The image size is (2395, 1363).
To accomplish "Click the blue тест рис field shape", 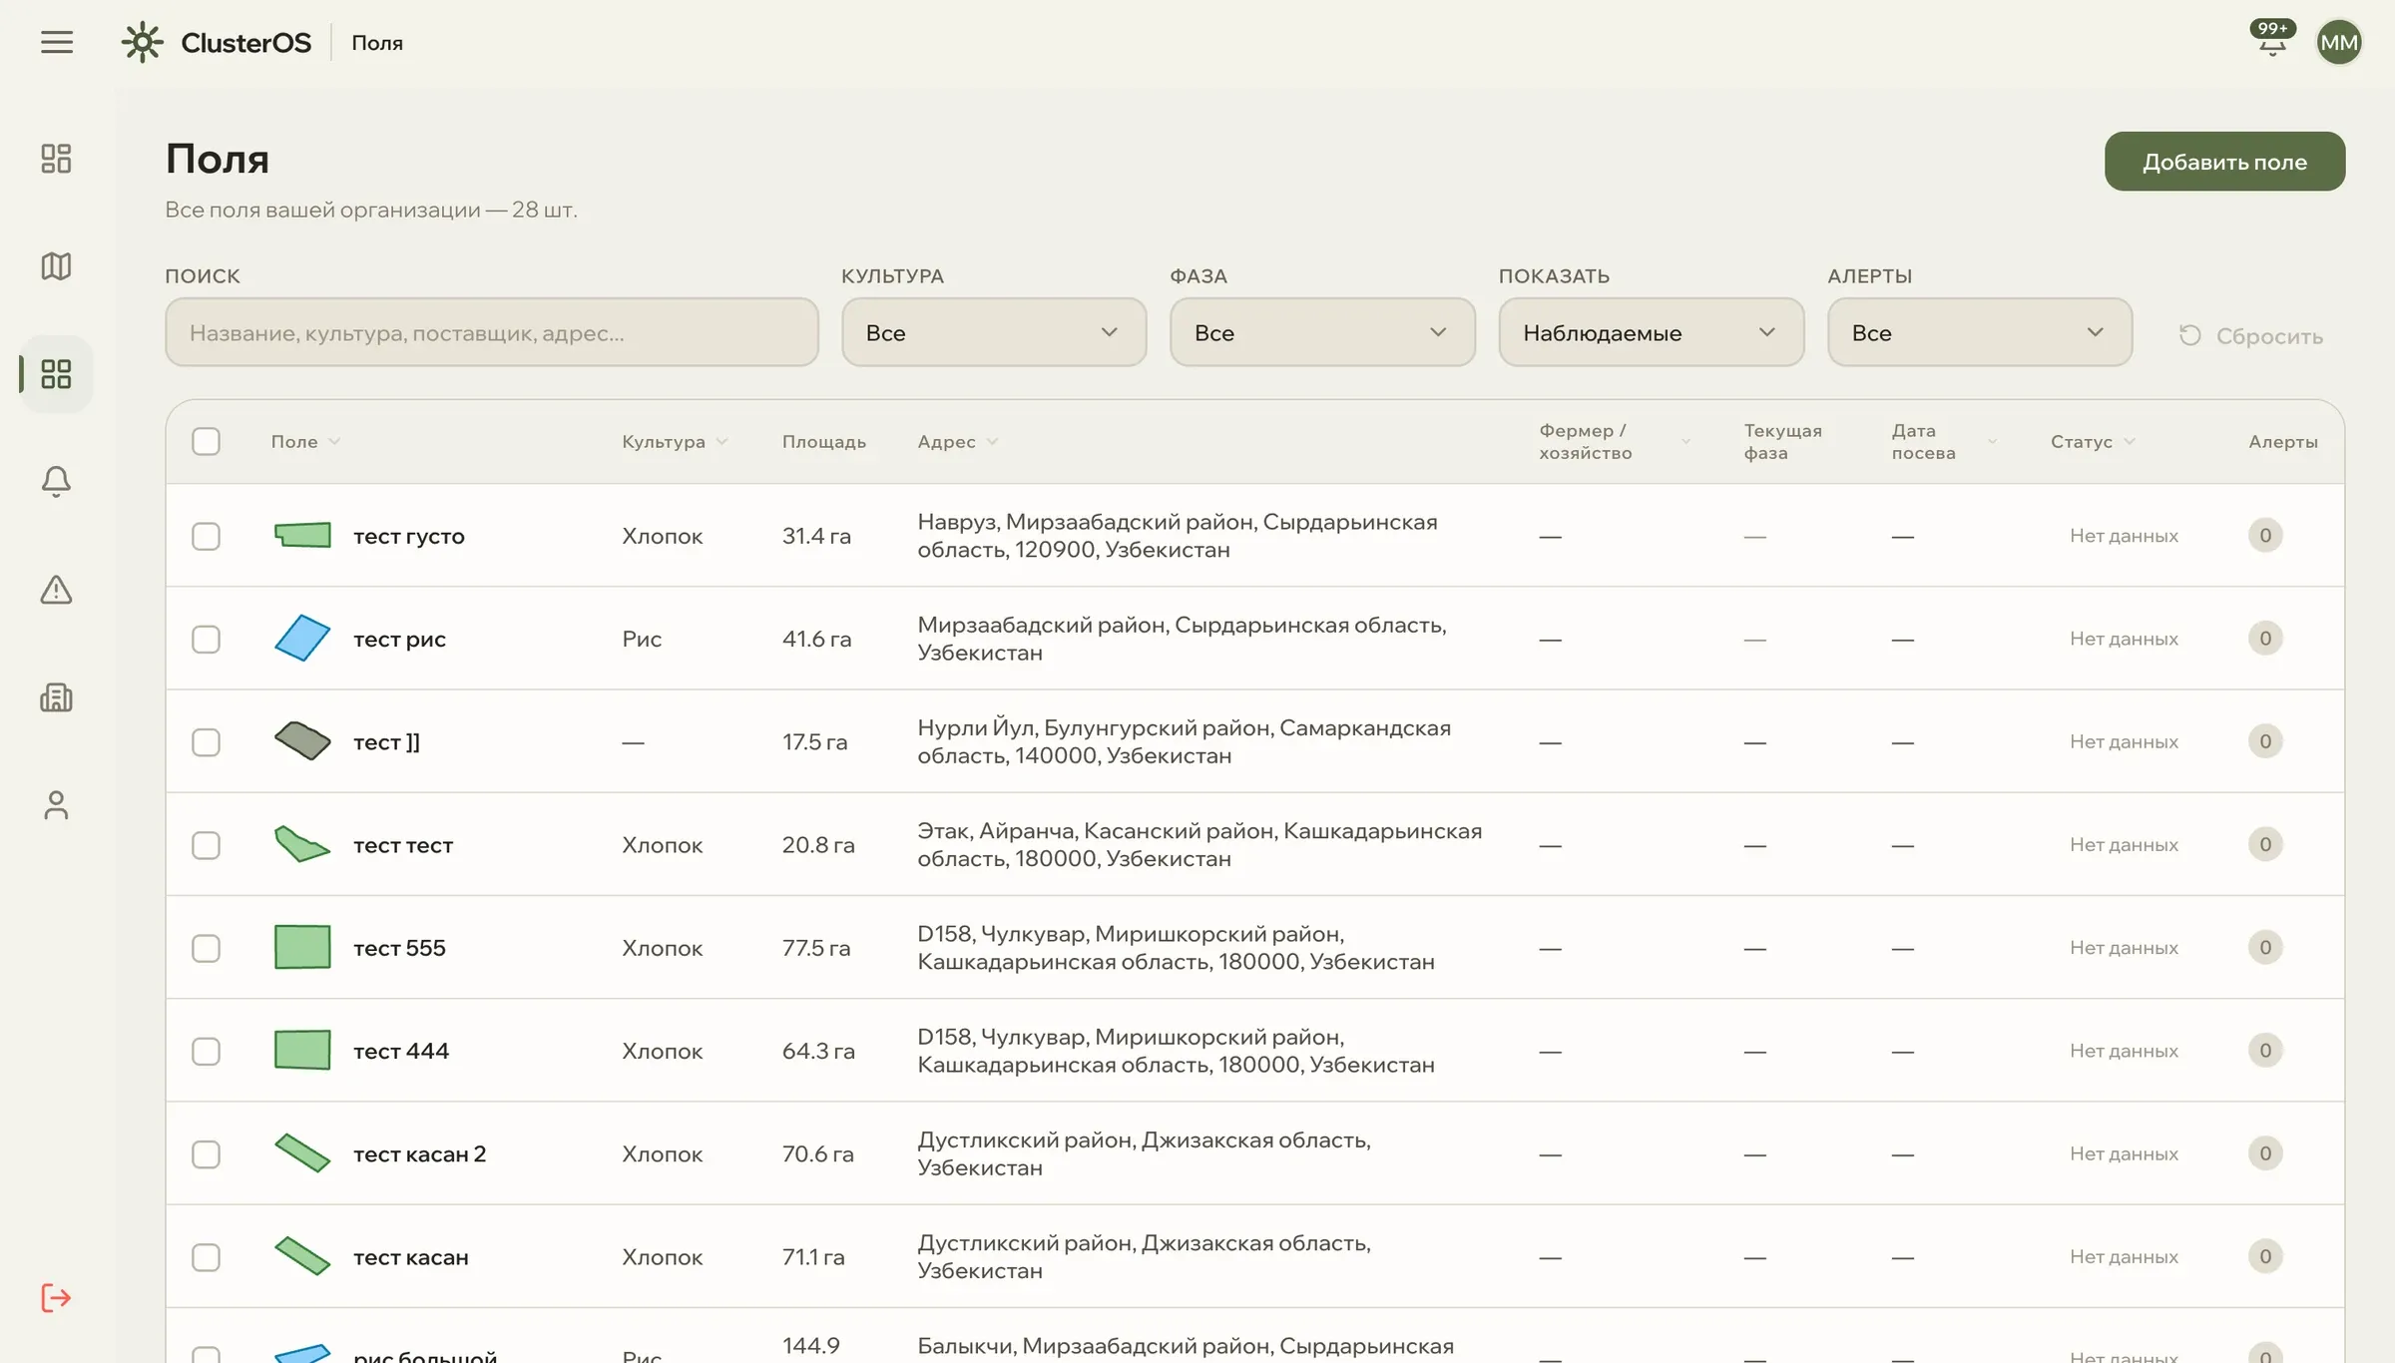I will tap(302, 639).
